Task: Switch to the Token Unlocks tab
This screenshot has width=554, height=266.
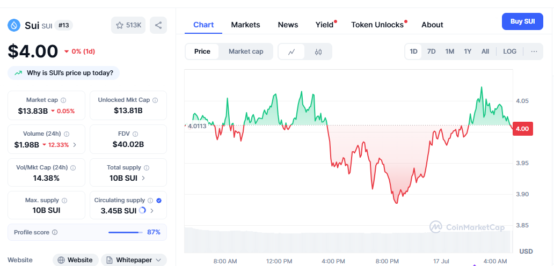Action: 377,25
